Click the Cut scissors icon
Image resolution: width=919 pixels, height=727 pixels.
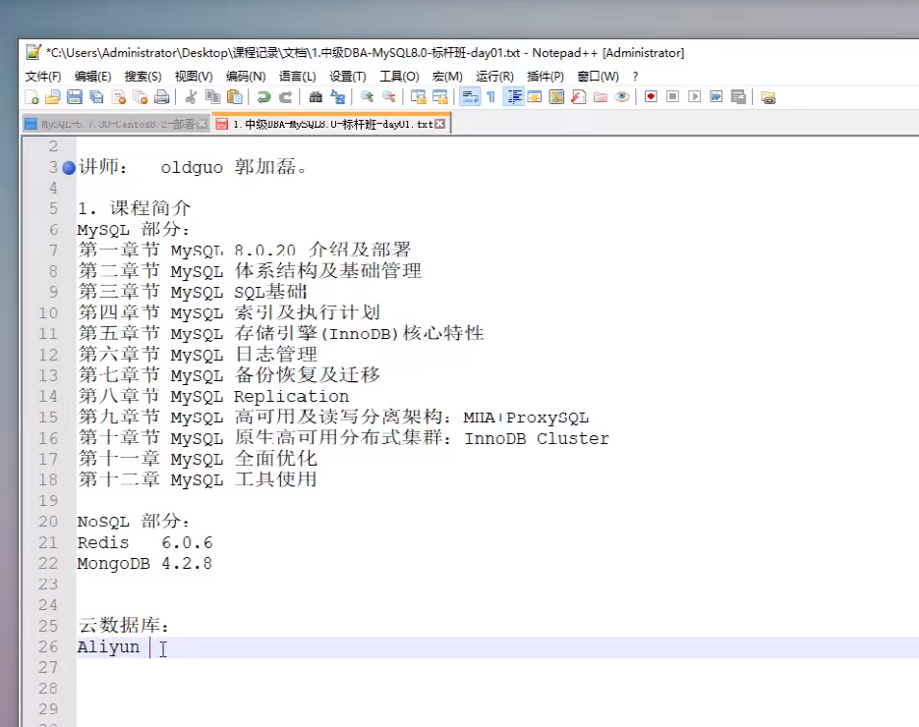191,97
